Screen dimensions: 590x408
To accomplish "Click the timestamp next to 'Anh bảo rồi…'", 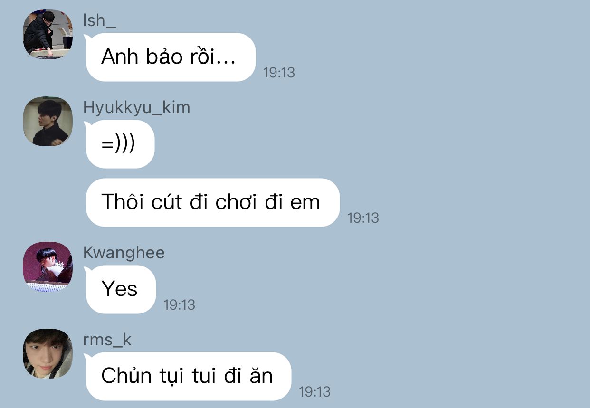I will [279, 73].
